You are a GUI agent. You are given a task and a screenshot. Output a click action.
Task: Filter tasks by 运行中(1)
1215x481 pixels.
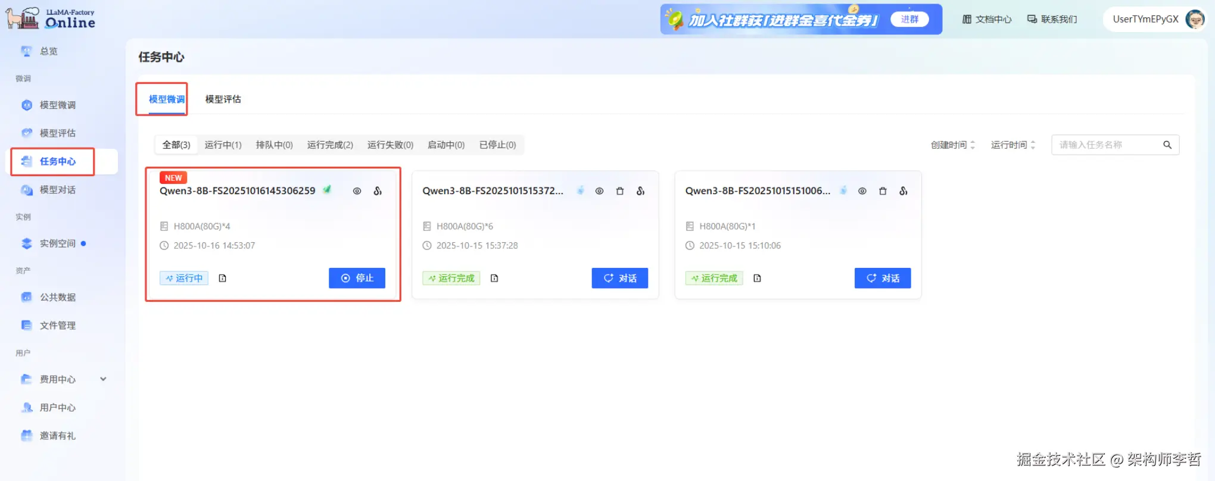click(223, 145)
